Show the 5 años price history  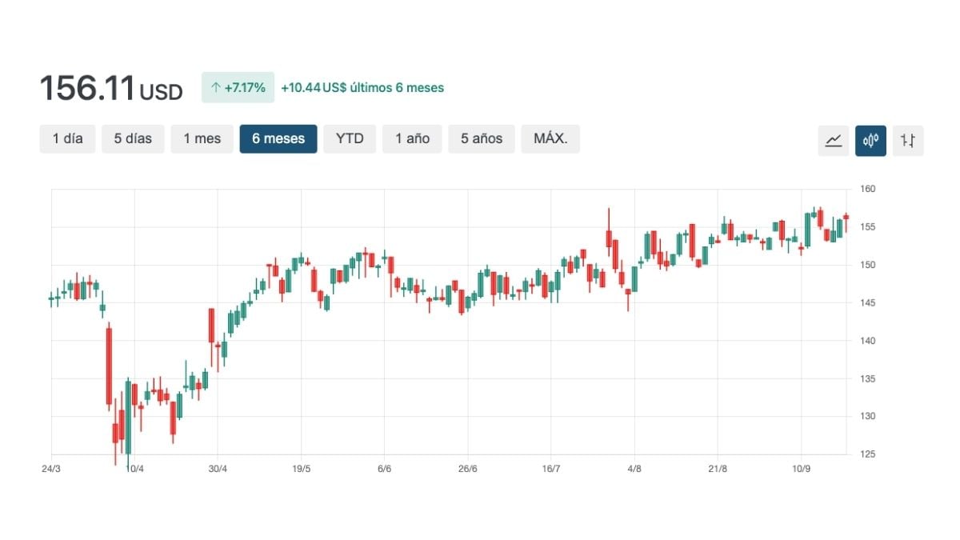pyautogui.click(x=482, y=138)
